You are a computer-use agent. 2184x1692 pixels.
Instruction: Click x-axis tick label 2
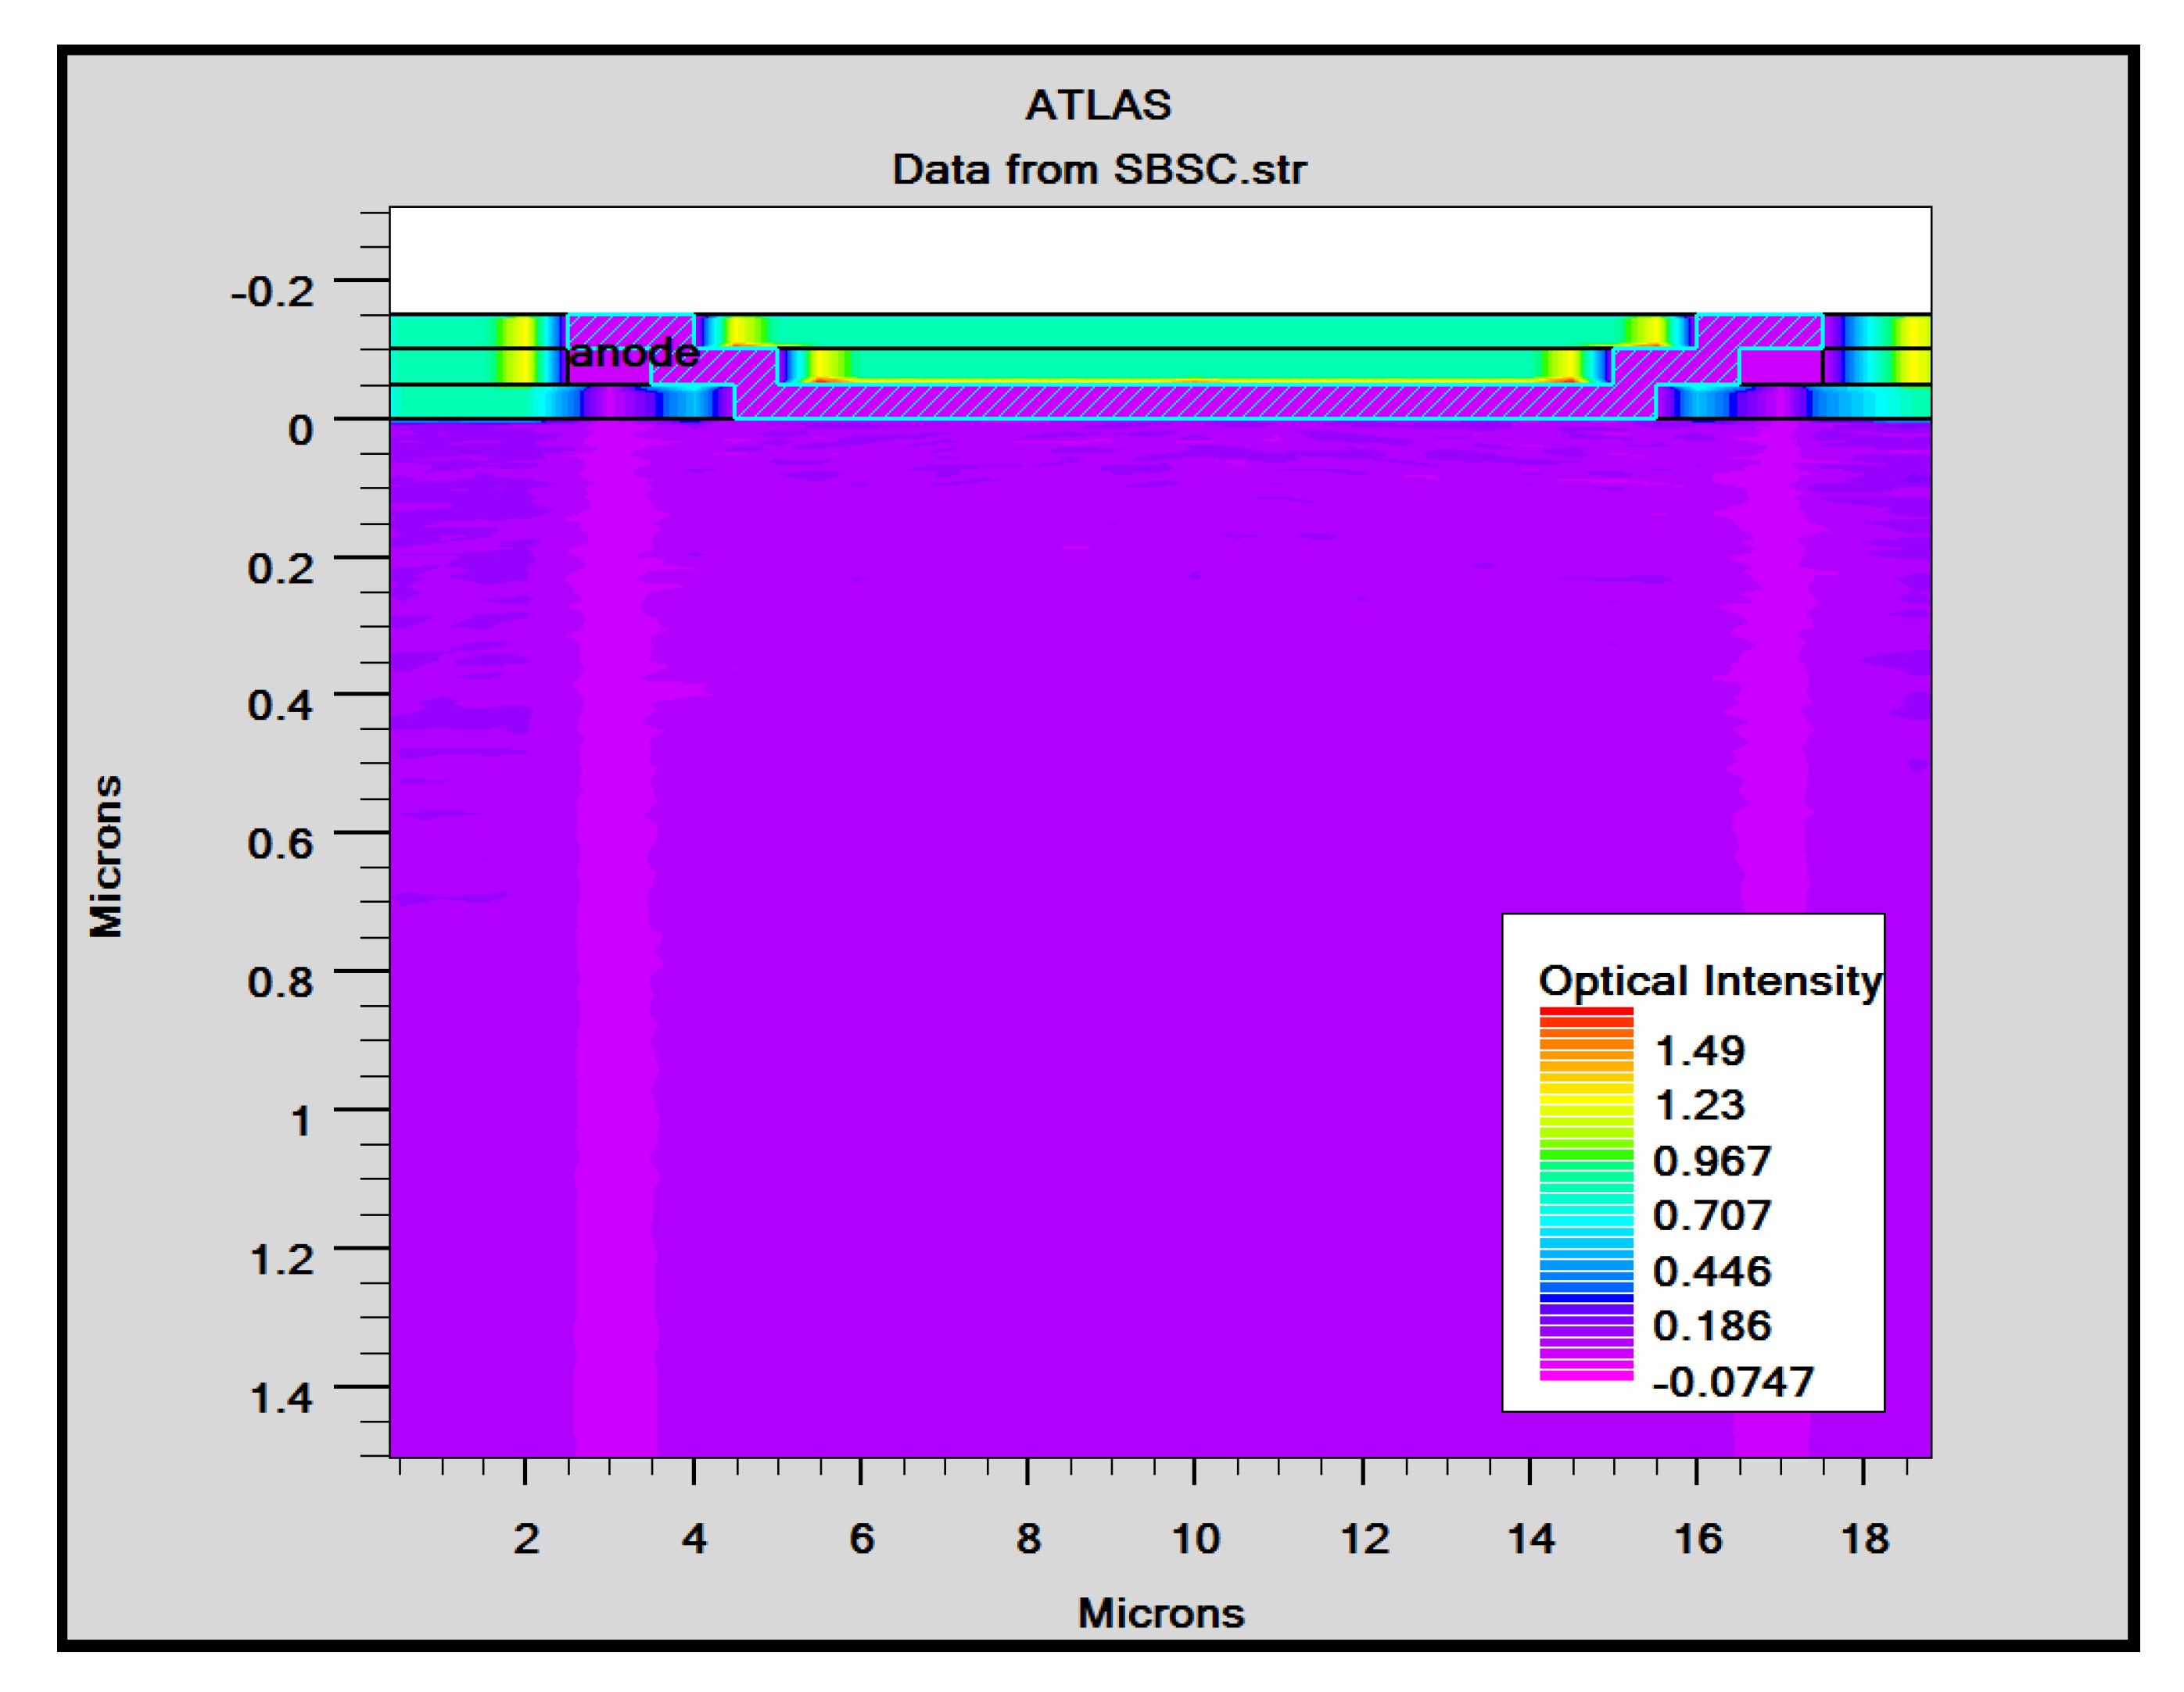click(526, 1538)
